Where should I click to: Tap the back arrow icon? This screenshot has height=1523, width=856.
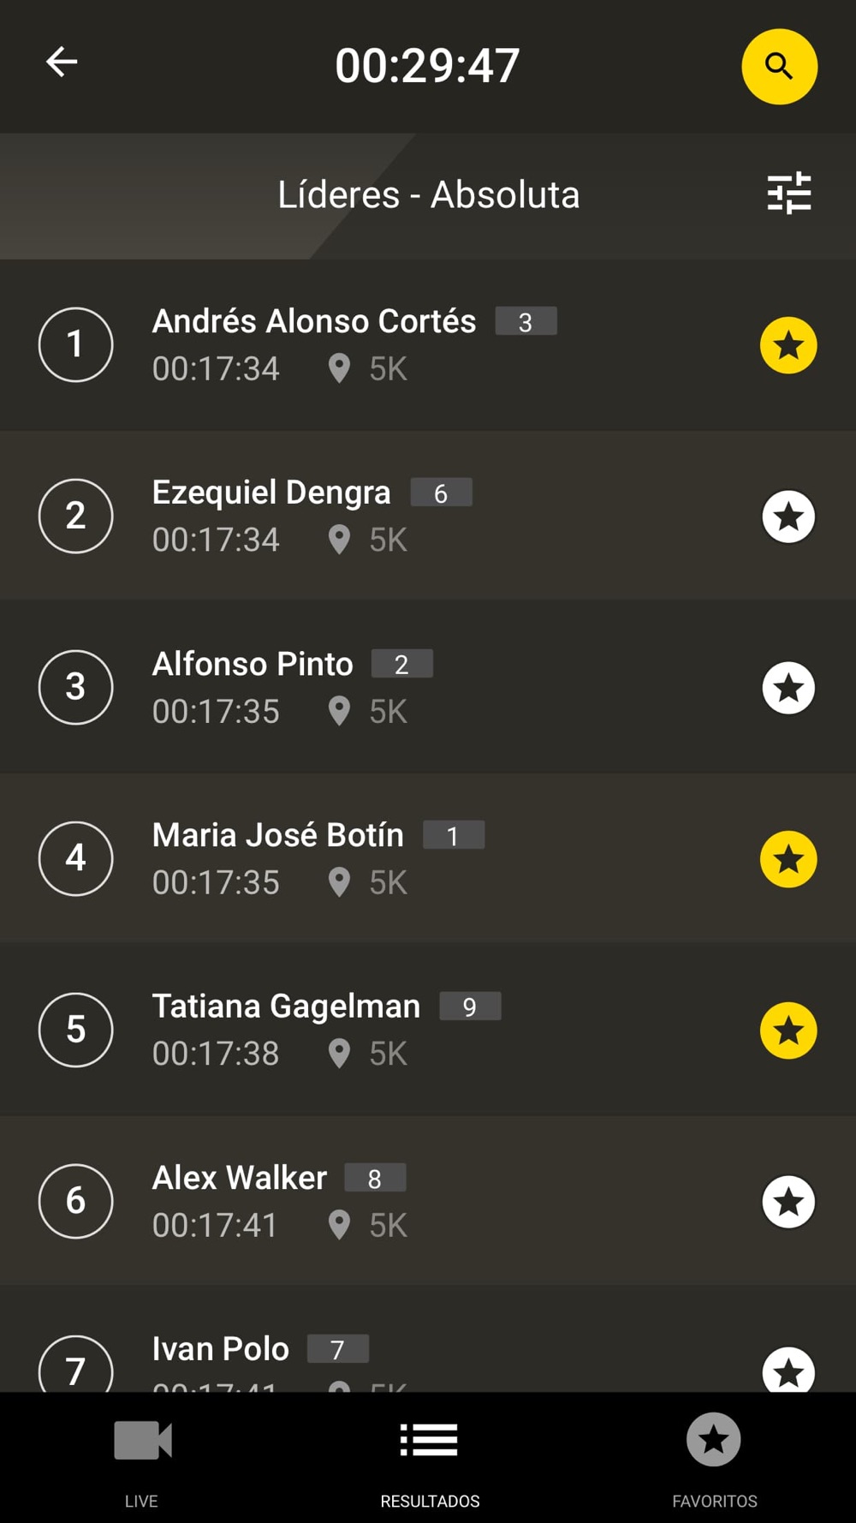(62, 62)
